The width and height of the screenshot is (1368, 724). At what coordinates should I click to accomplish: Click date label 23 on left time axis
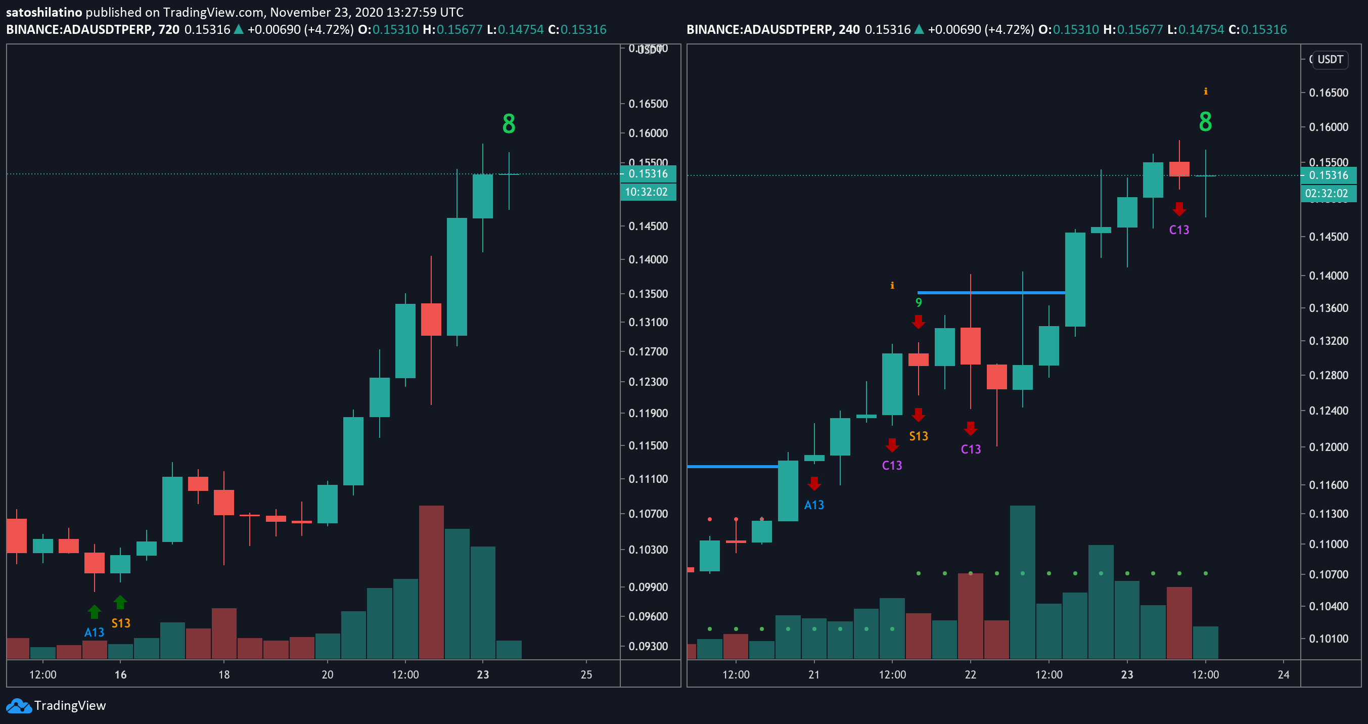point(483,674)
